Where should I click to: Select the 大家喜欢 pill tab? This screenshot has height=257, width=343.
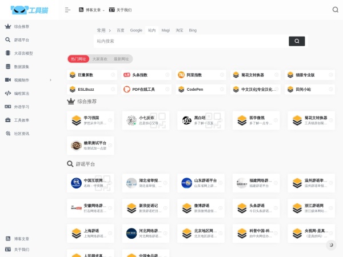pyautogui.click(x=99, y=59)
